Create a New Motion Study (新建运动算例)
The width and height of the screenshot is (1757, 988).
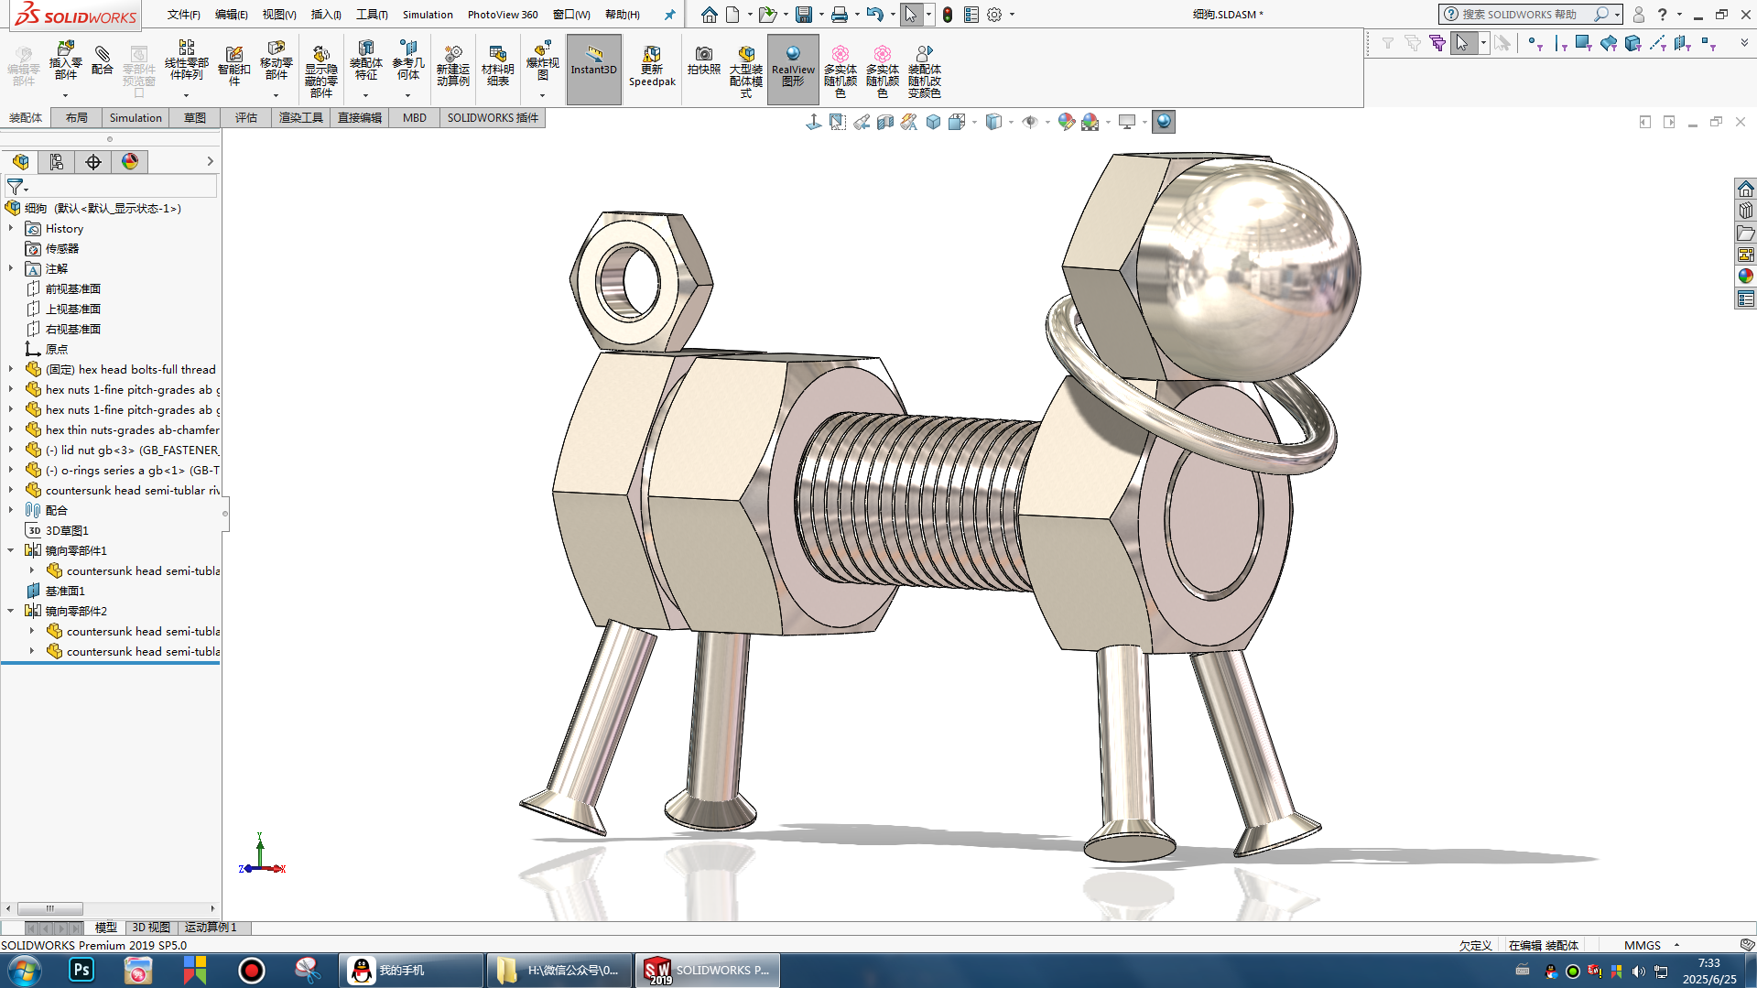(452, 66)
